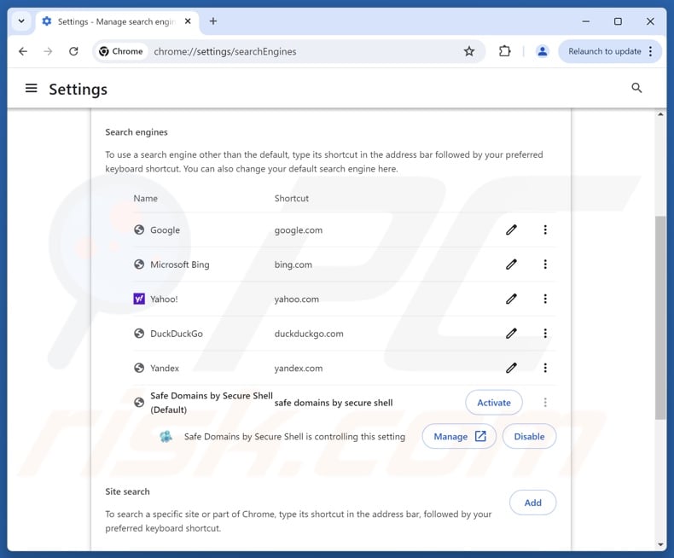
Task: Open more actions for Yahoo!
Action: tap(545, 299)
